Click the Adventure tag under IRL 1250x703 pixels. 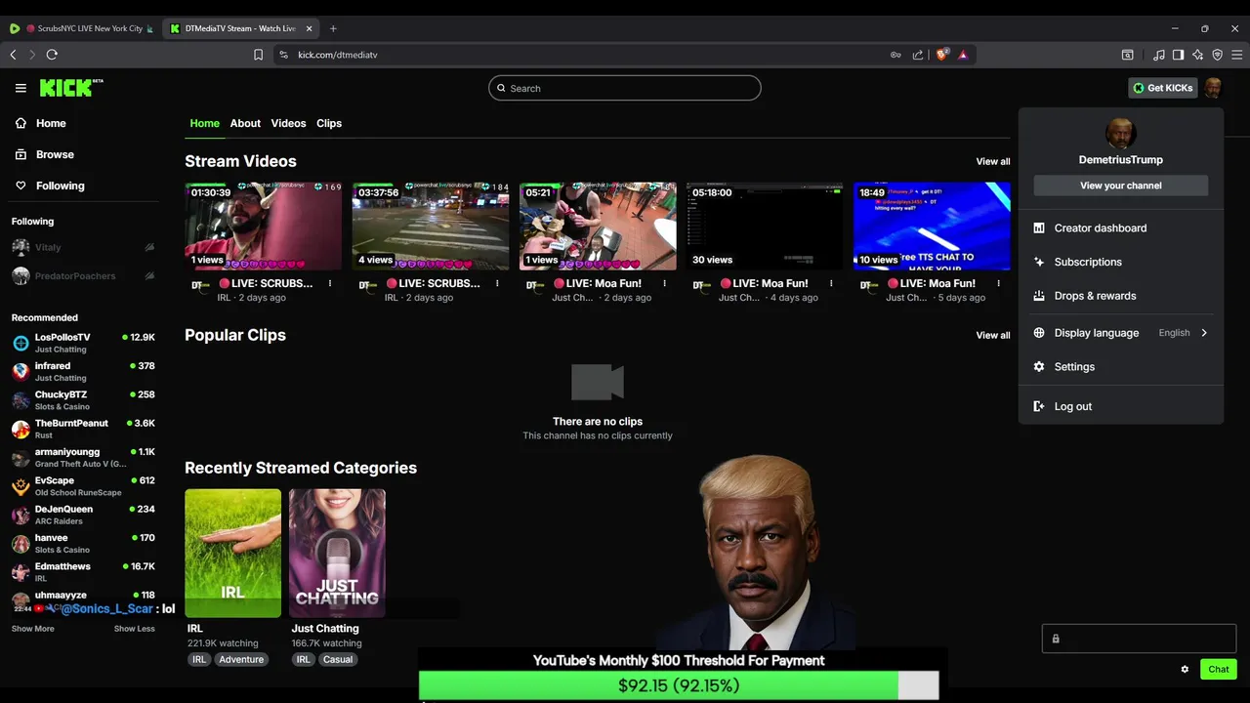pos(241,659)
